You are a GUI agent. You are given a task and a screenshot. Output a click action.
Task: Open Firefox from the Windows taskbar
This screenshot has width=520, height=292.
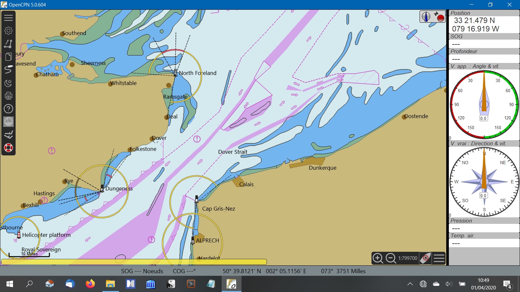pos(90,284)
